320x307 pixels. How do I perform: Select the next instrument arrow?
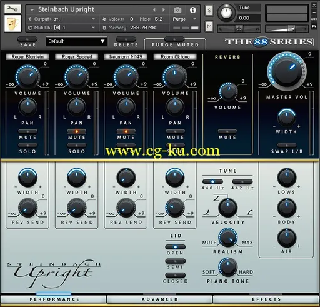pyautogui.click(x=164, y=10)
